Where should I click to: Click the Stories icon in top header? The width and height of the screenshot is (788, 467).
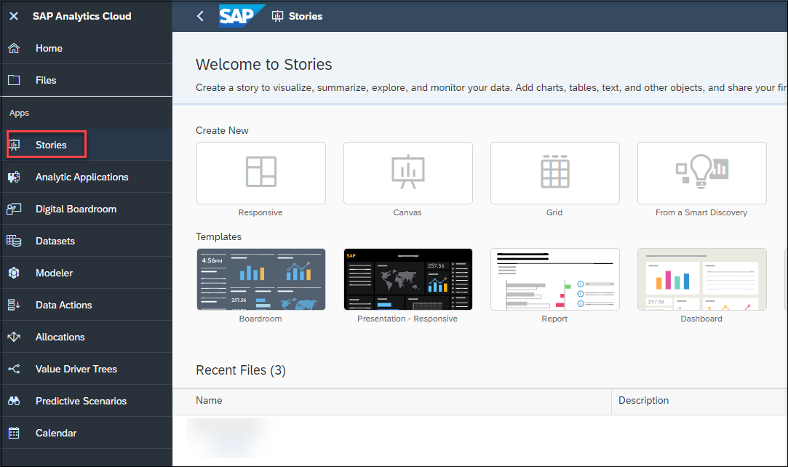[x=277, y=16]
